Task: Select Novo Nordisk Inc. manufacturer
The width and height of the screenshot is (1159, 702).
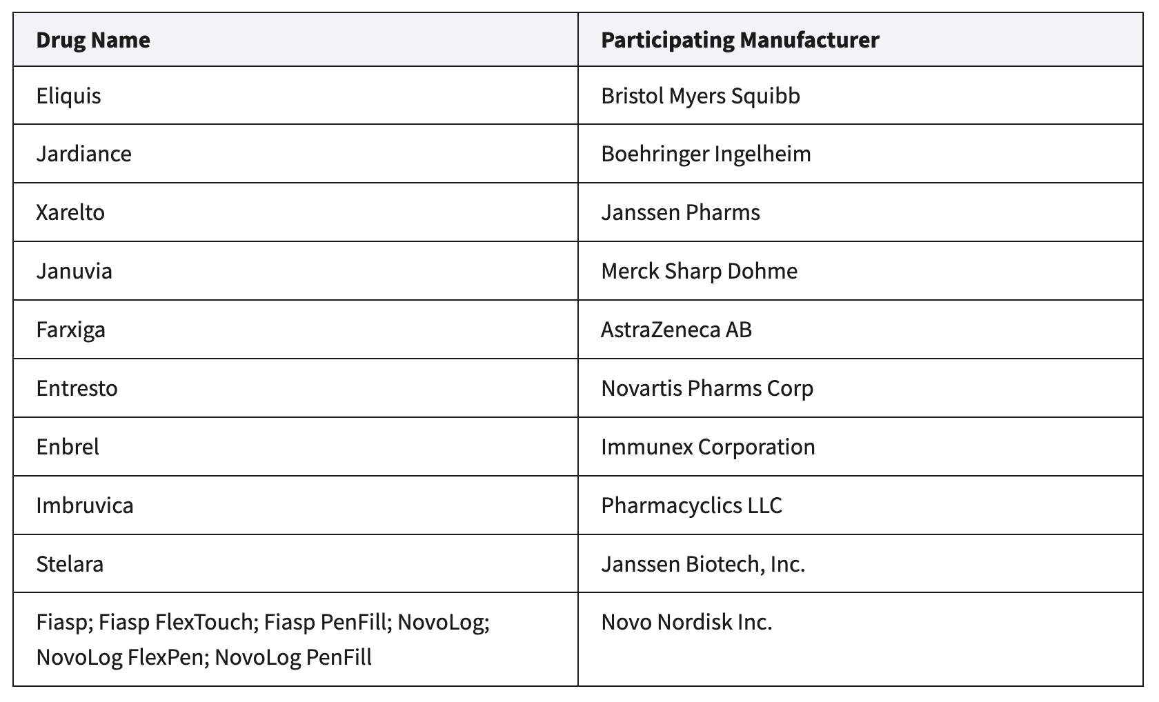Action: 686,623
